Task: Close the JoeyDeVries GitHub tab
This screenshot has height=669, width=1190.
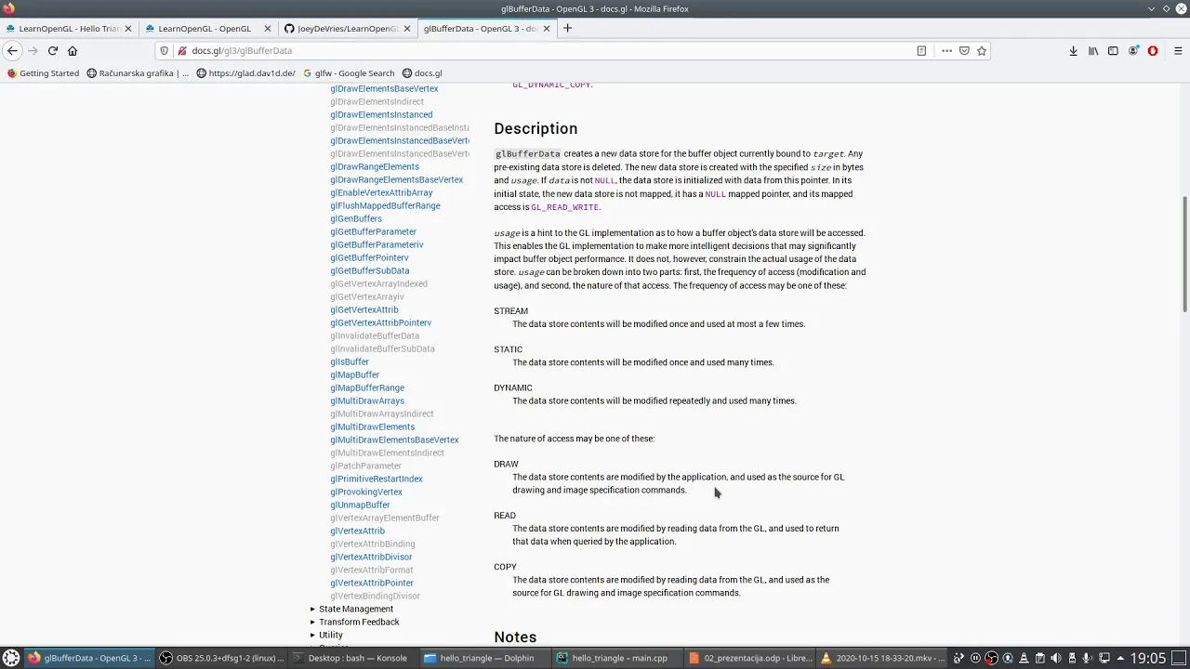Action: click(407, 29)
